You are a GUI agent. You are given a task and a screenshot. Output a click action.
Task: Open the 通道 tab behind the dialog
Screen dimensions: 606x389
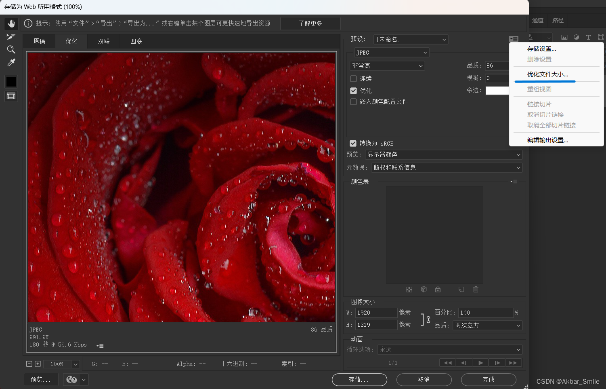(x=538, y=20)
